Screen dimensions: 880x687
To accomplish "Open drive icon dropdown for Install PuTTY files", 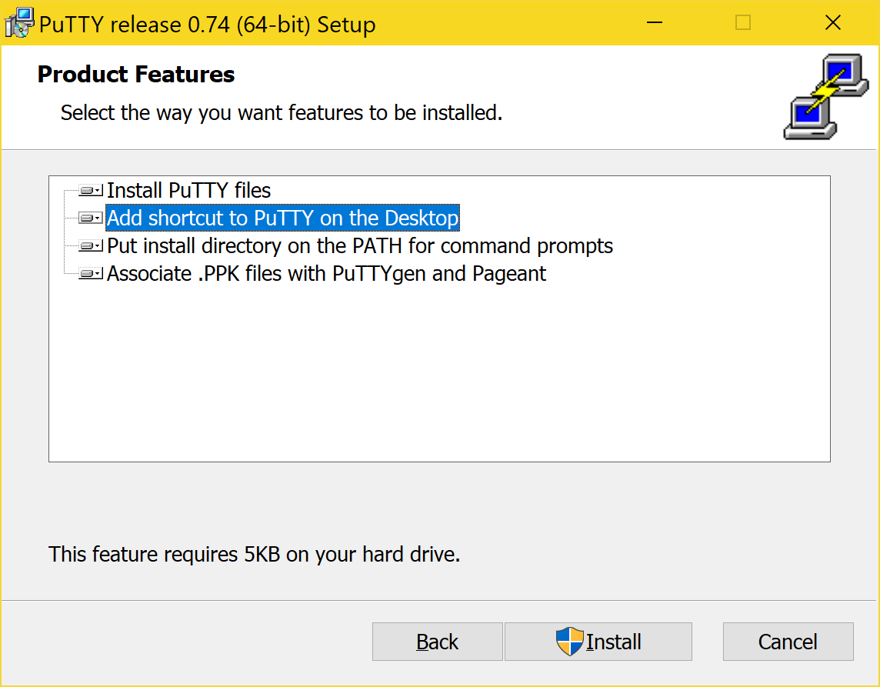I will tap(91, 190).
